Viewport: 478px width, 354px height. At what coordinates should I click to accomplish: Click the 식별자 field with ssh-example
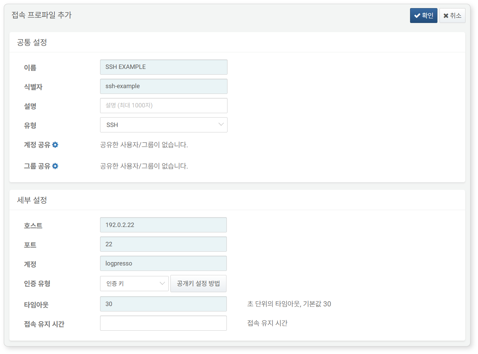[x=164, y=86]
